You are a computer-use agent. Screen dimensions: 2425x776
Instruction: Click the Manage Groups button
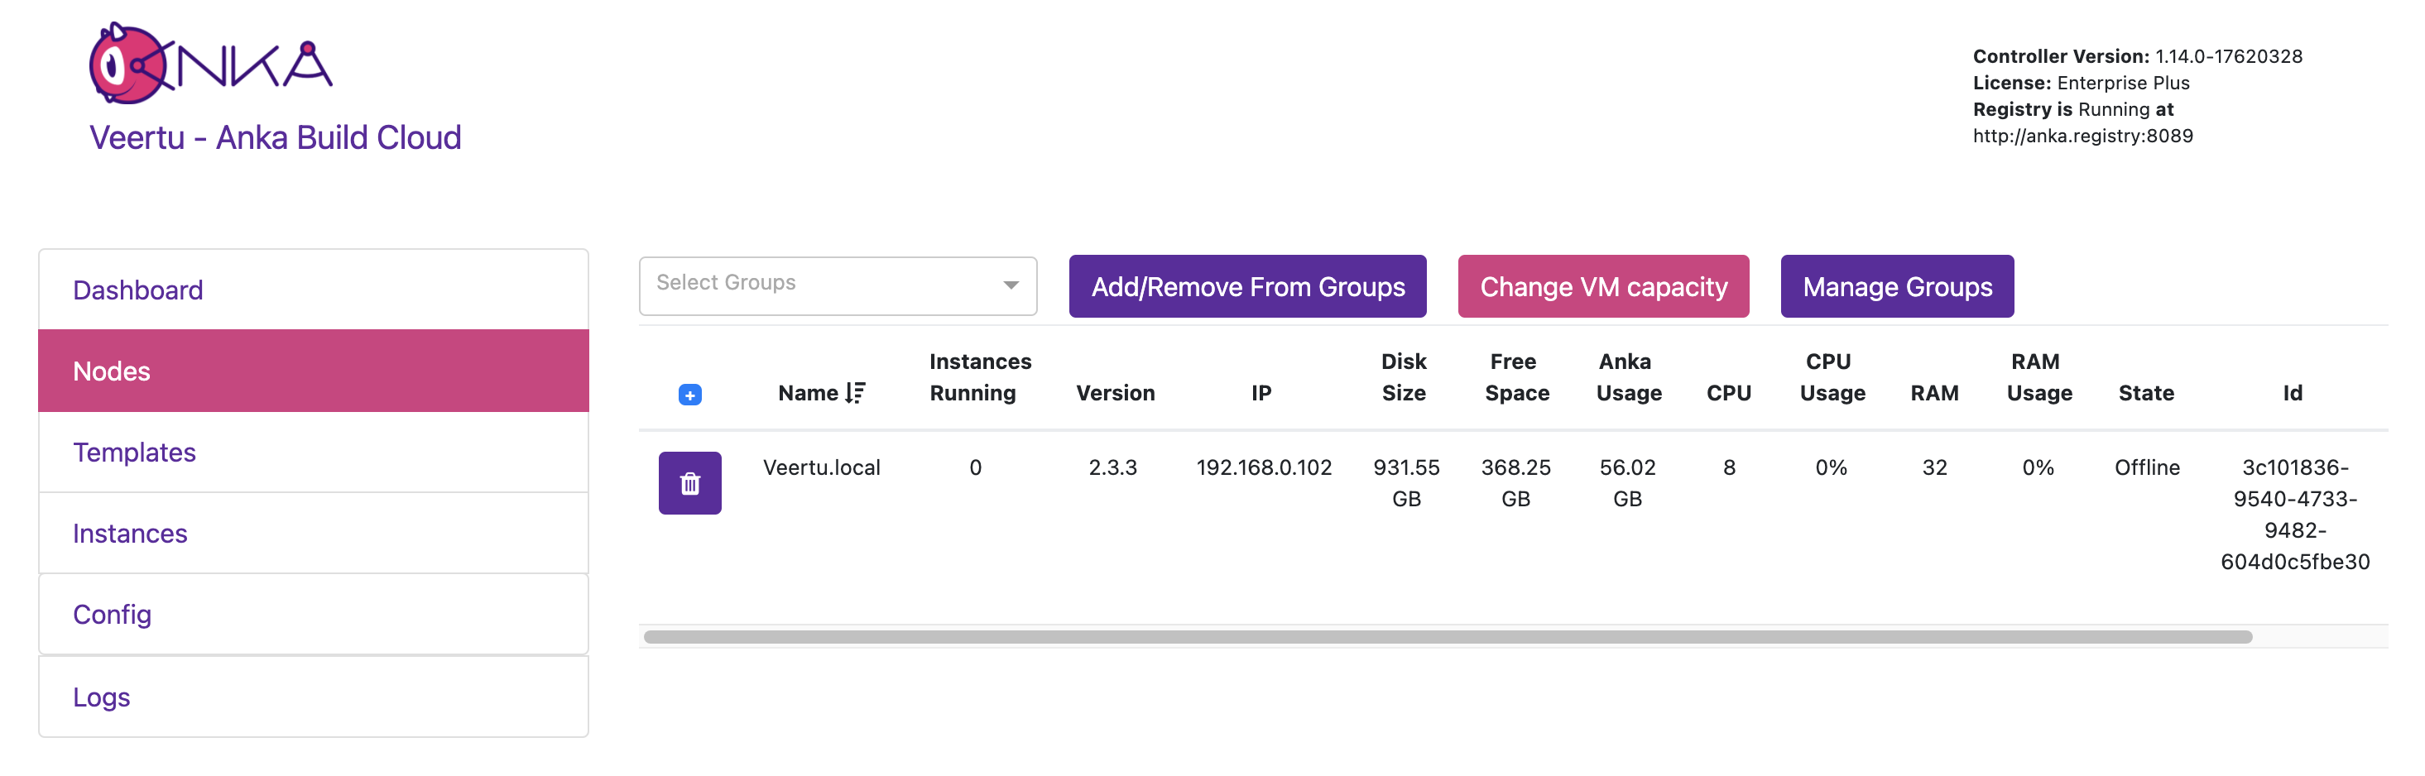(x=1896, y=287)
